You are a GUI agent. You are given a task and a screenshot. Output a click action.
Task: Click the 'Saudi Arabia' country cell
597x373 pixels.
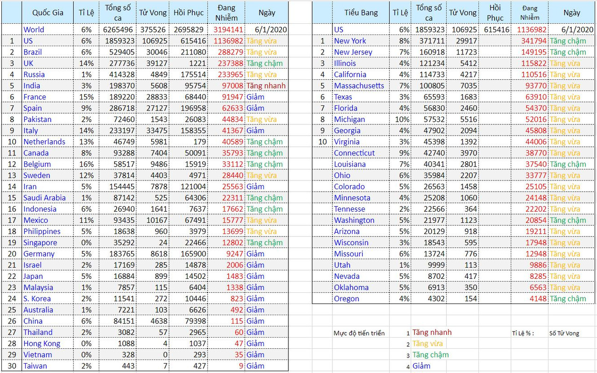point(48,198)
